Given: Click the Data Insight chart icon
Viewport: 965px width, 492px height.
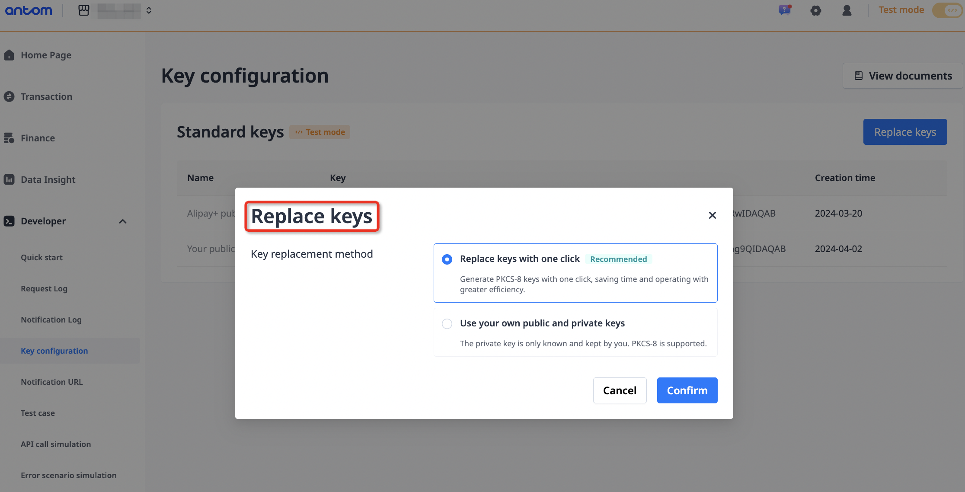Looking at the screenshot, I should (9, 179).
